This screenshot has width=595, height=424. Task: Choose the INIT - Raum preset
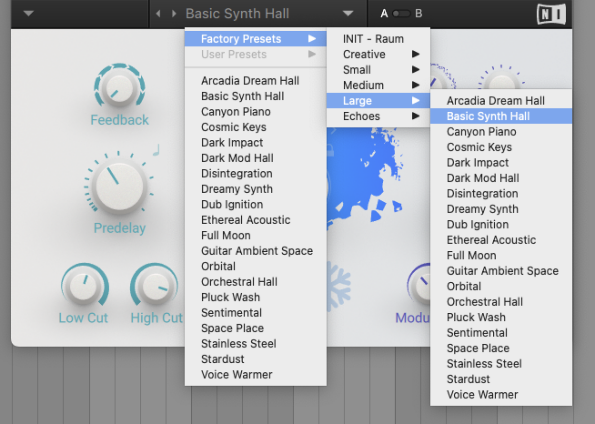point(373,38)
